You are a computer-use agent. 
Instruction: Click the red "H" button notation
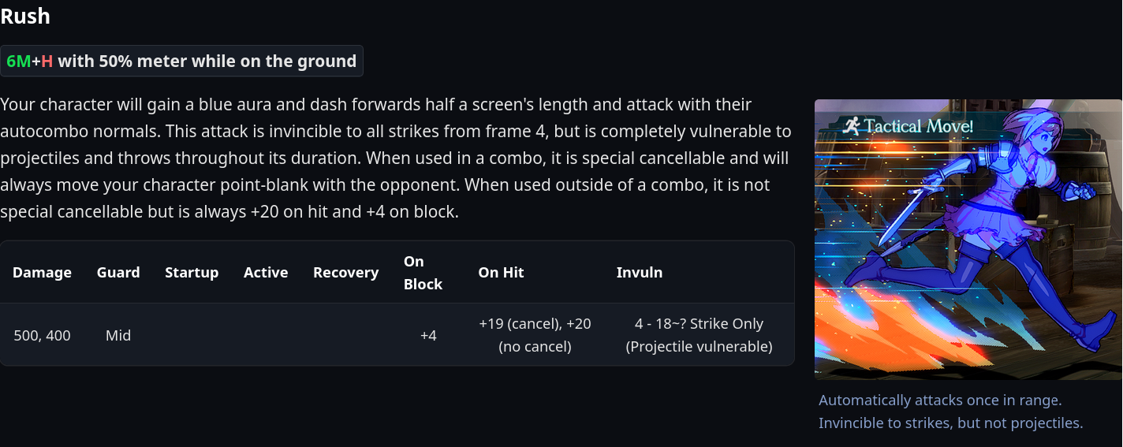pyautogui.click(x=47, y=61)
